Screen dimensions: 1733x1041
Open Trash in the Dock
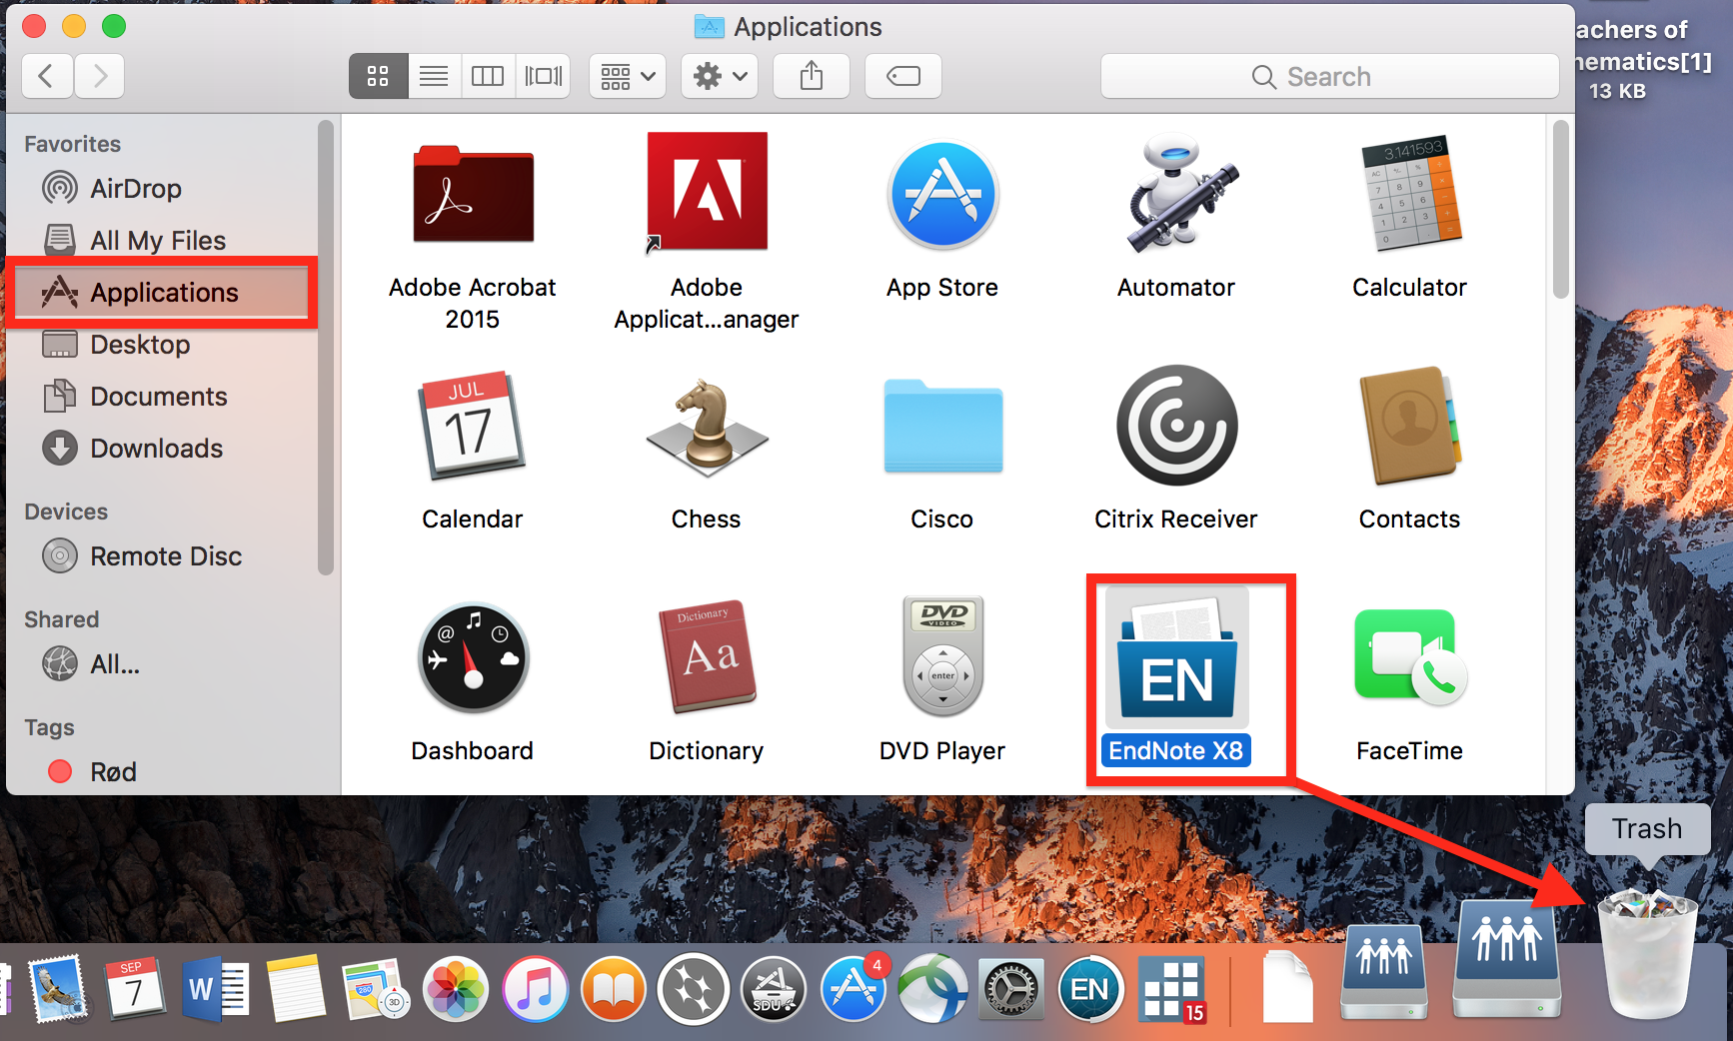pos(1648,952)
